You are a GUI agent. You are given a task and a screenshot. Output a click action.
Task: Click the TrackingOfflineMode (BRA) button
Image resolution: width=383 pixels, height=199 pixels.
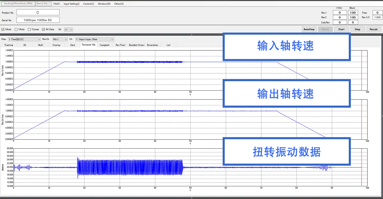pyautogui.click(x=18, y=4)
